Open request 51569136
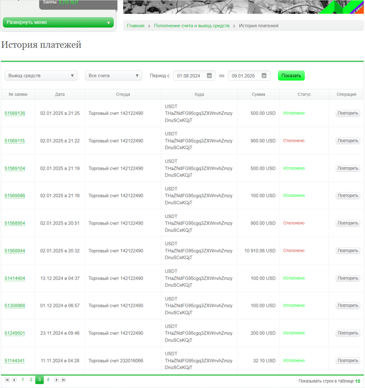This screenshot has width=365, height=388. click(15, 113)
